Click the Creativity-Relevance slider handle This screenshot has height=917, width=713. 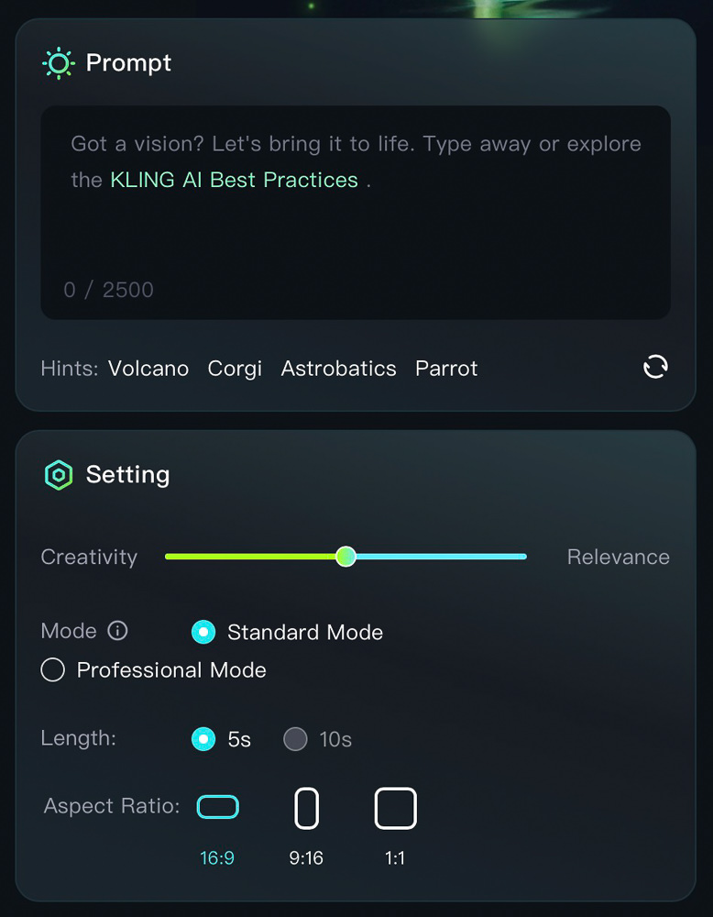pos(346,557)
